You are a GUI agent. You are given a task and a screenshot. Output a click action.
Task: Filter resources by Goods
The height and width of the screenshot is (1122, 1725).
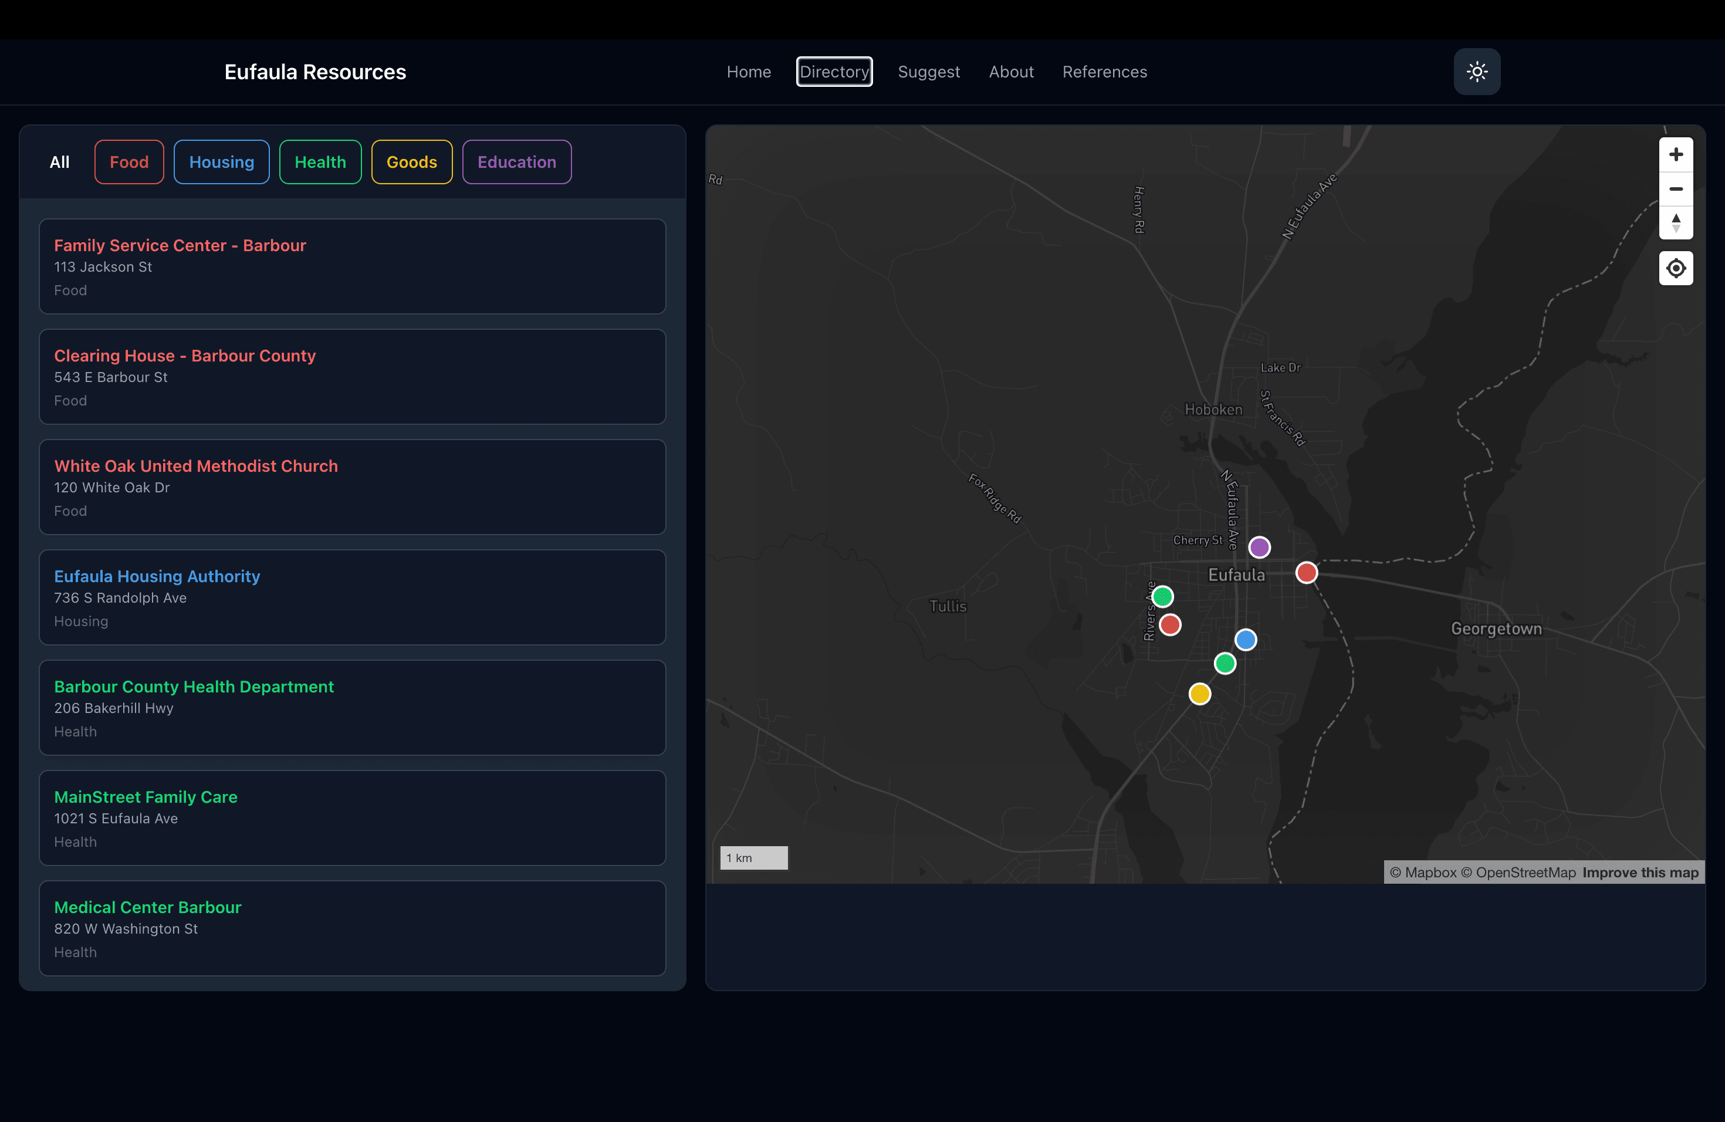click(x=412, y=161)
